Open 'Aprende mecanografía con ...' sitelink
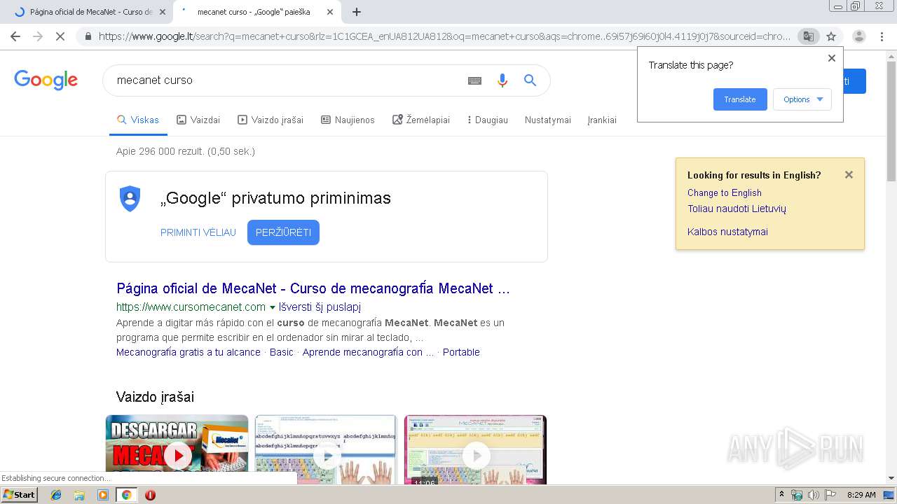Screen dimensions: 897x504 pyautogui.click(x=368, y=352)
